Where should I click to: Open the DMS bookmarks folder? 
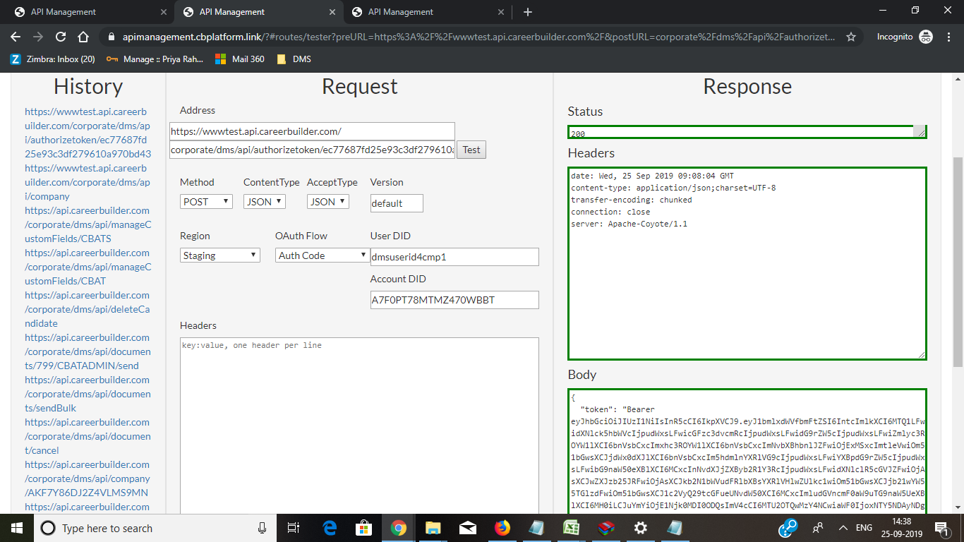click(x=294, y=59)
